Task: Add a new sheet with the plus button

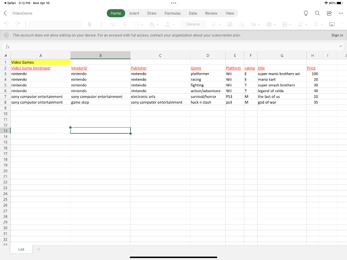Action: (39, 249)
